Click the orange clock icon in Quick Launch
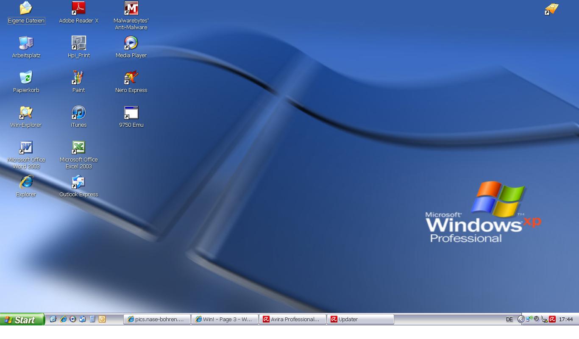The image size is (579, 339). click(102, 319)
